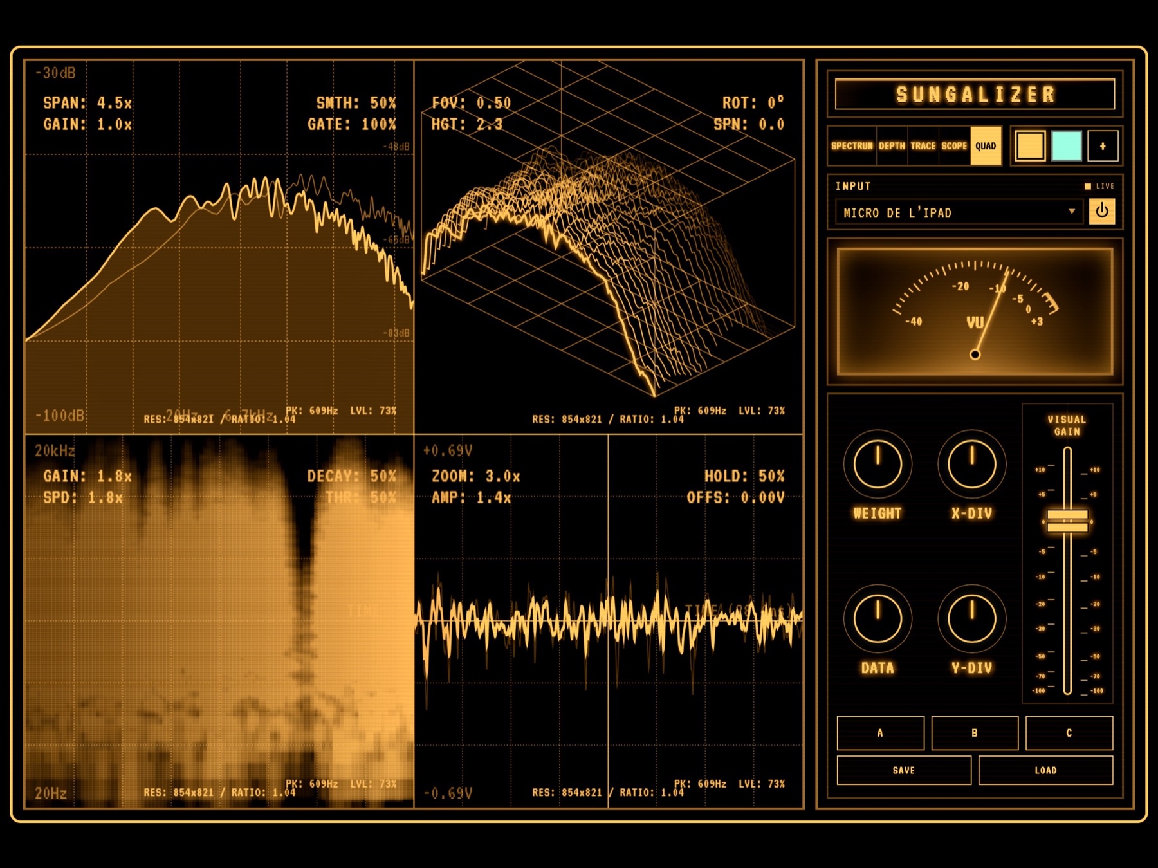Click the AMP: 1.4x value
This screenshot has height=868, width=1158.
(471, 497)
